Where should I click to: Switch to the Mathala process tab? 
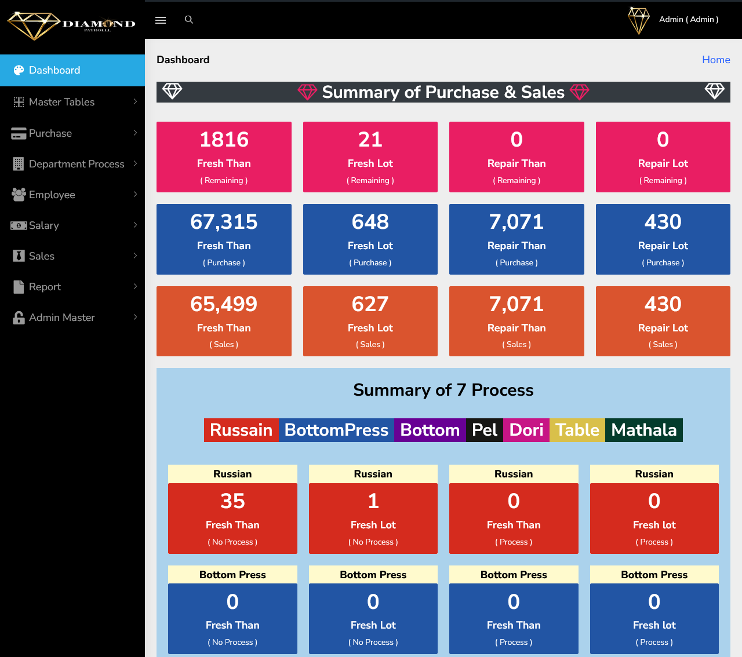pos(643,430)
